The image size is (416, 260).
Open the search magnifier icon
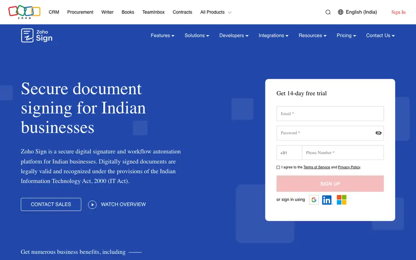click(x=328, y=12)
